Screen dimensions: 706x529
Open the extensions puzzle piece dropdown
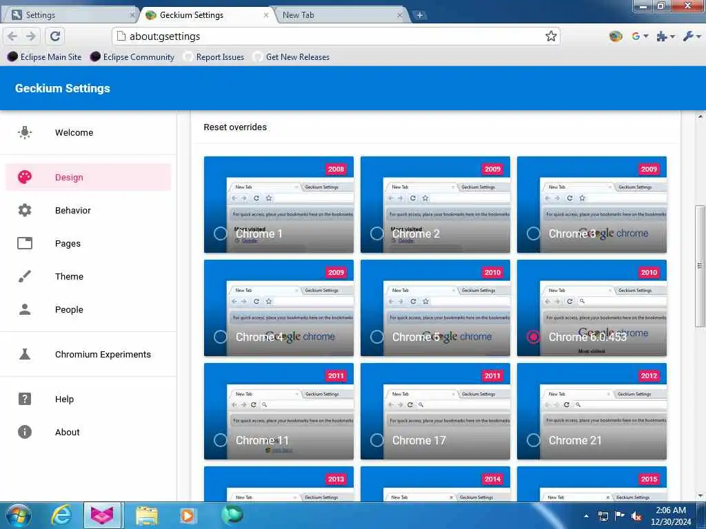(665, 36)
